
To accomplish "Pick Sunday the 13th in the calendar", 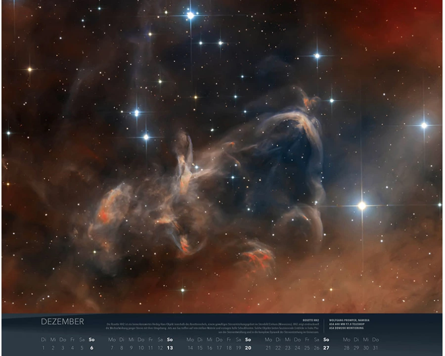I will click(170, 348).
